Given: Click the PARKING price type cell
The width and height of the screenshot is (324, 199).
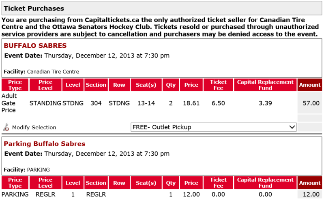Looking at the screenshot, I should point(15,195).
